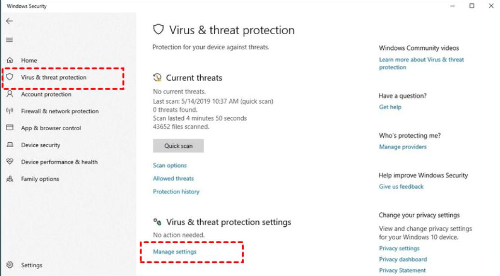Click the back arrow icon
The width and height of the screenshot is (500, 276).
[x=10, y=21]
